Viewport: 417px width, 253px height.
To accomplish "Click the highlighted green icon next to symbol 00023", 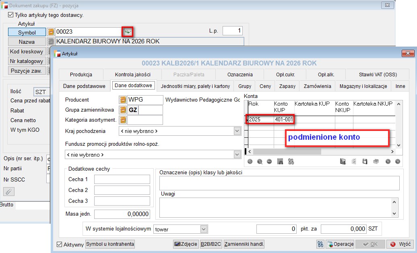I will tap(127, 32).
